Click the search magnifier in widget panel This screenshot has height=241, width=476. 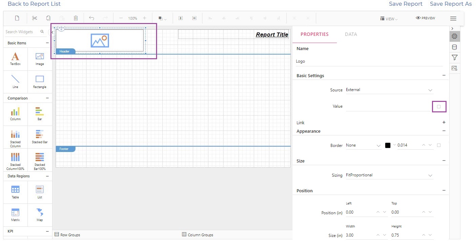click(42, 31)
